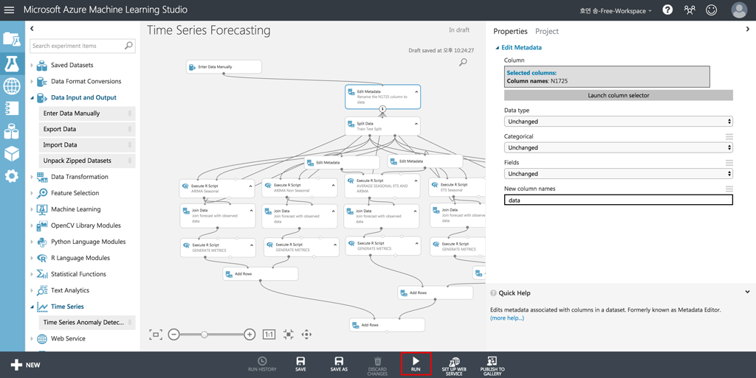Open the user account avatar

pyautogui.click(x=739, y=10)
